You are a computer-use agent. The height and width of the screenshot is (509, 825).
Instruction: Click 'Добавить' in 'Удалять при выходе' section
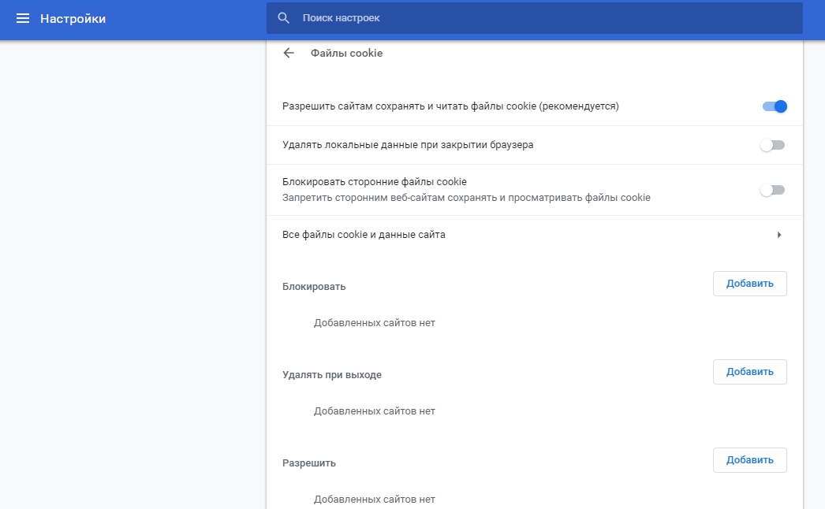coord(749,372)
